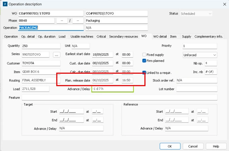The image size is (229, 151).
Task: Enable the Fixed supply checkbox
Action: [x=144, y=55]
